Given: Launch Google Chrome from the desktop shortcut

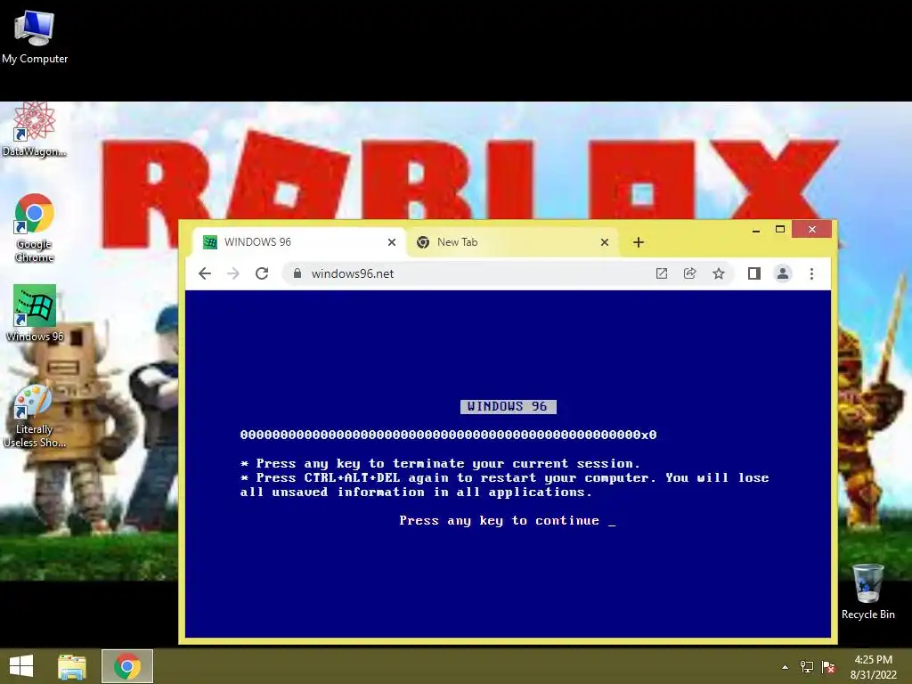Looking at the screenshot, I should [35, 227].
